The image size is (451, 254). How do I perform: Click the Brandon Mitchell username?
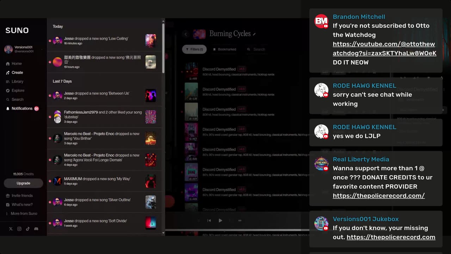click(359, 17)
